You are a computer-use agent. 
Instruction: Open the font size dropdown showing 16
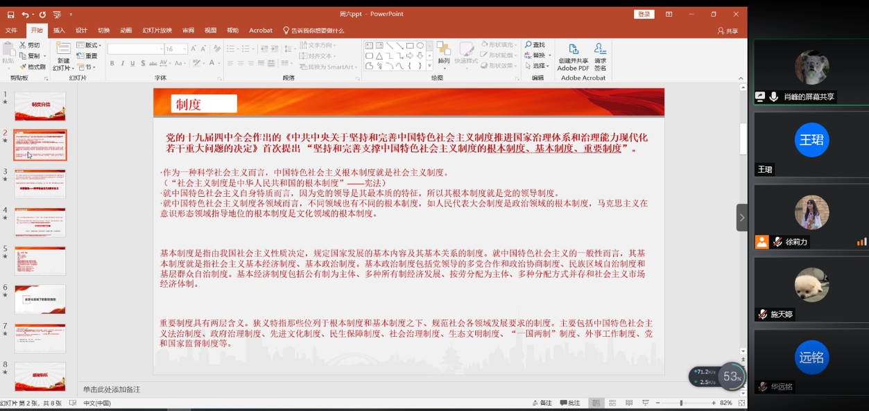click(184, 49)
